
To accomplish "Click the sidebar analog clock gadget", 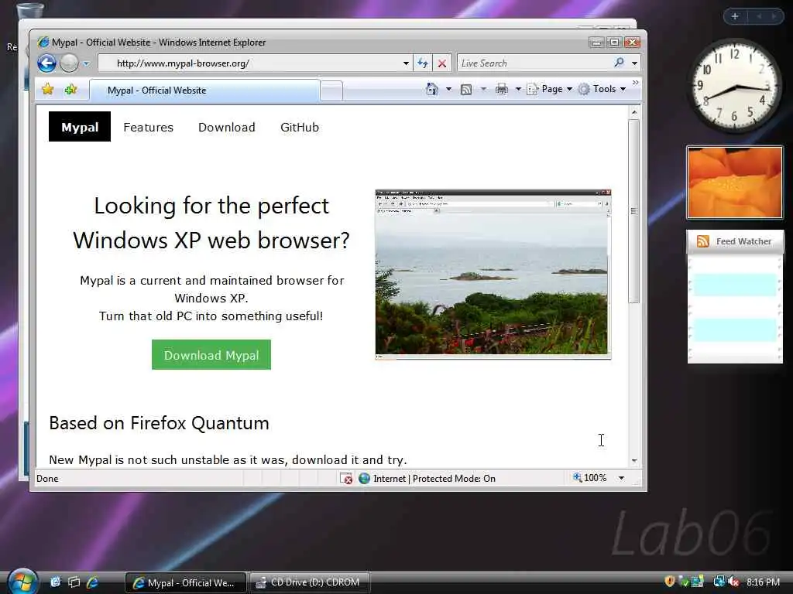I will point(734,86).
